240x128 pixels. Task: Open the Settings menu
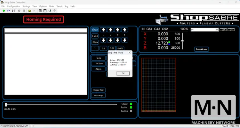tap(26, 6)
